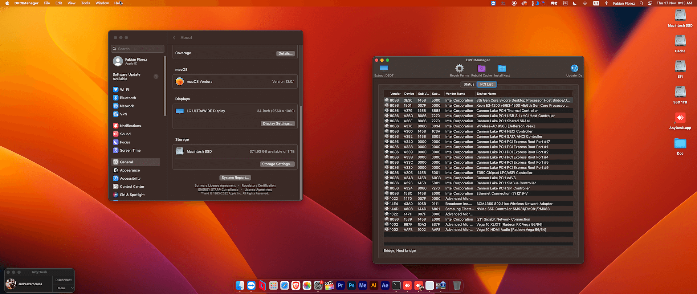
Task: Open Finder from the Dock
Action: coord(240,286)
